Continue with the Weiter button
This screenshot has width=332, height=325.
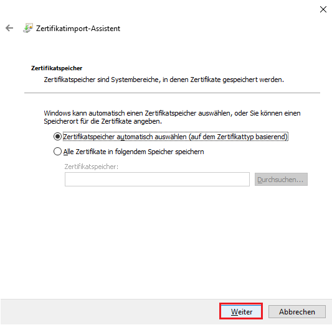click(x=241, y=311)
